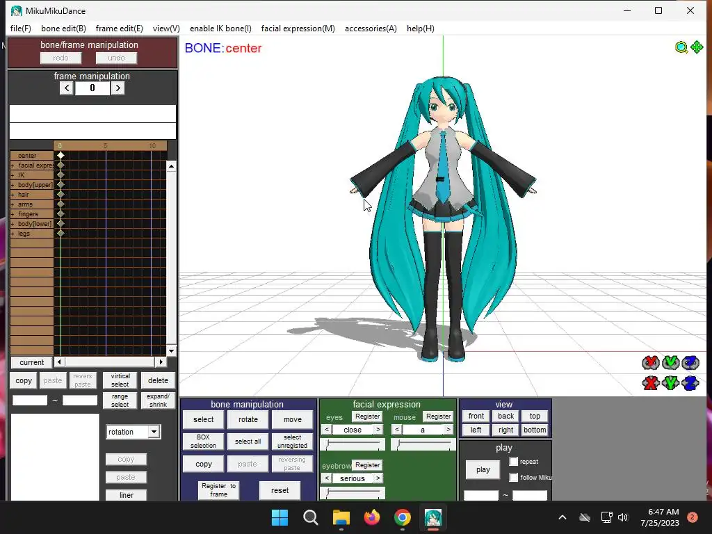Open File Explorer from taskbar
The image size is (712, 534).
click(341, 517)
